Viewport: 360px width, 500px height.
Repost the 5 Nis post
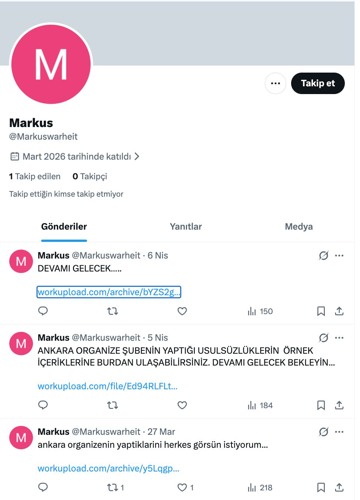(113, 405)
